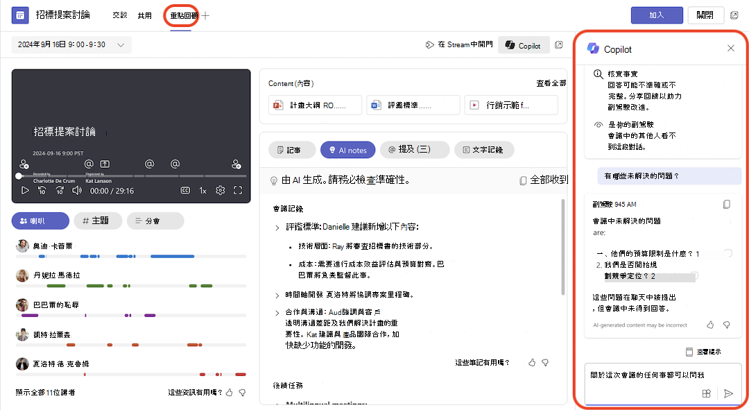Click the AI notes scrollbar
The height and width of the screenshot is (410, 749).
pos(563,248)
